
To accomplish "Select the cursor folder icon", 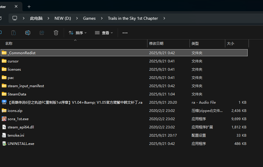I will coord(4,61).
